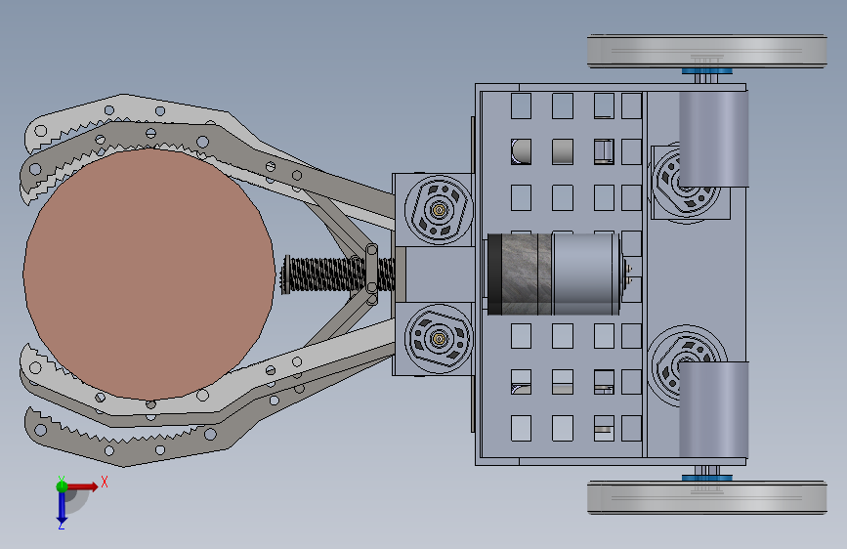847x549 pixels.
Task: Select the lower circular motor face on gripper mount
Action: 439,339
